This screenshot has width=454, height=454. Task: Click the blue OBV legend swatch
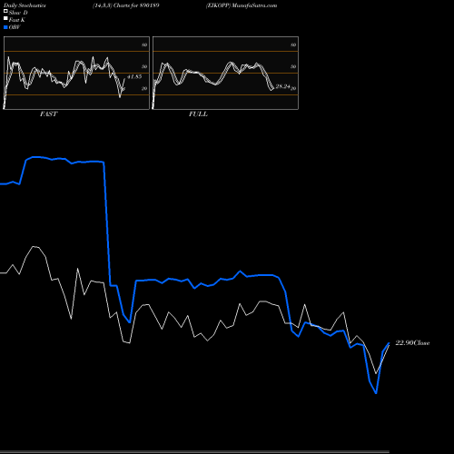click(x=5, y=27)
